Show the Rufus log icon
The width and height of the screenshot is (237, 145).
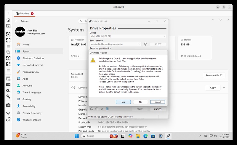pyautogui.click(x=107, y=109)
